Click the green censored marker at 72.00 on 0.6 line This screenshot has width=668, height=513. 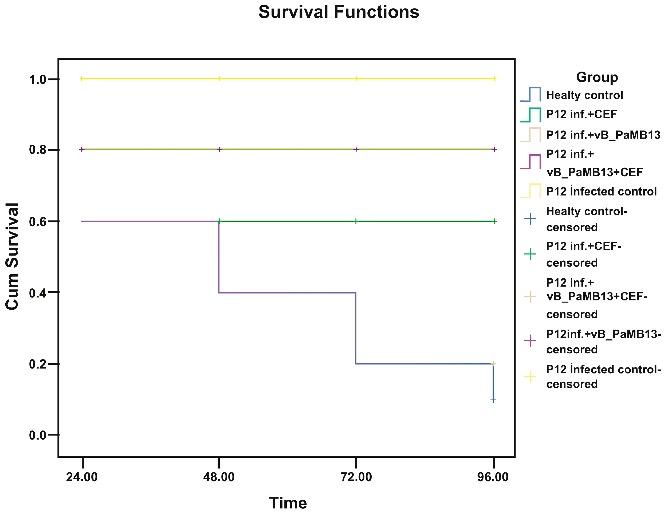[356, 221]
